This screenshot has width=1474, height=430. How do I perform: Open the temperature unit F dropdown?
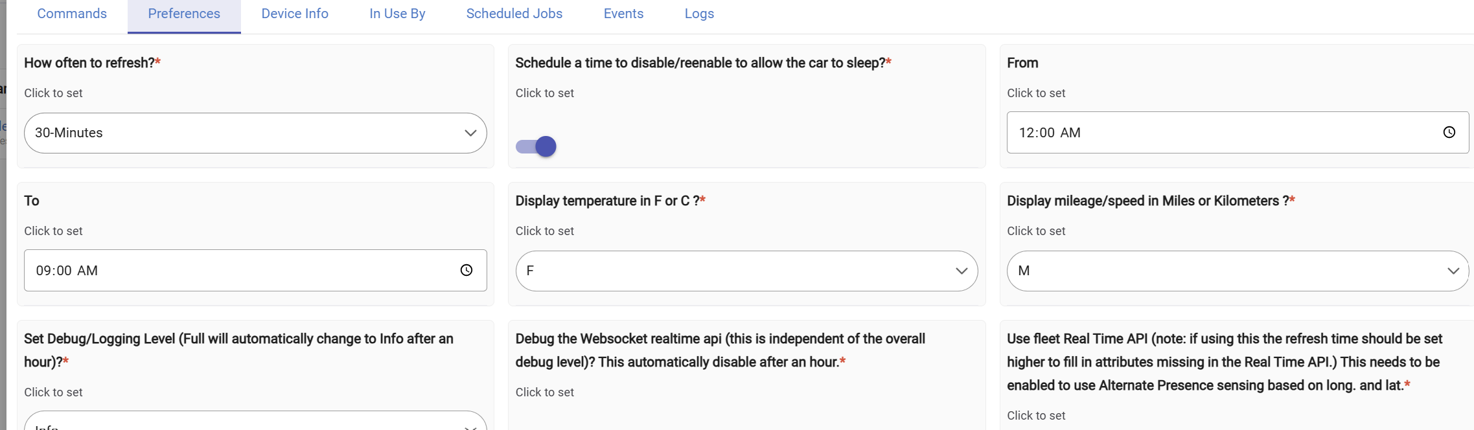746,271
